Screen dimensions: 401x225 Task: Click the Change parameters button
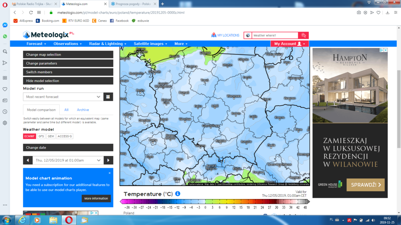(68, 63)
